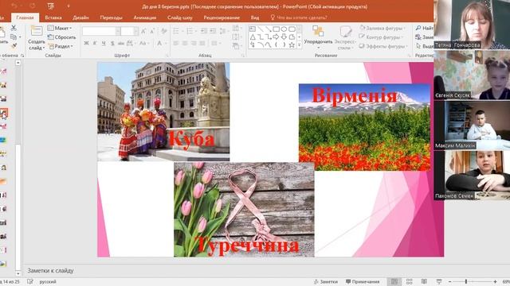Screen dimensions: 510x286
Task: Pick the triangle shape in shapes gallery
Action: (x=253, y=37)
